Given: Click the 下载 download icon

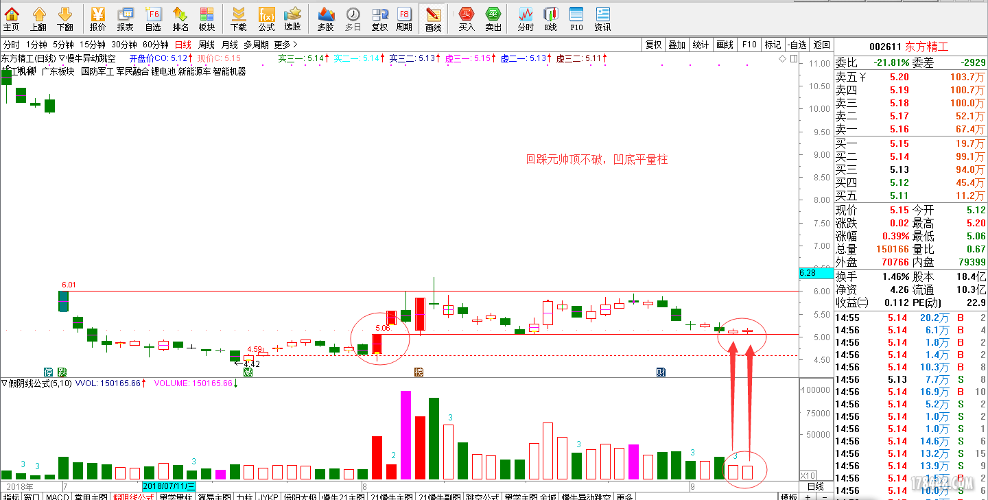Looking at the screenshot, I should (239, 19).
